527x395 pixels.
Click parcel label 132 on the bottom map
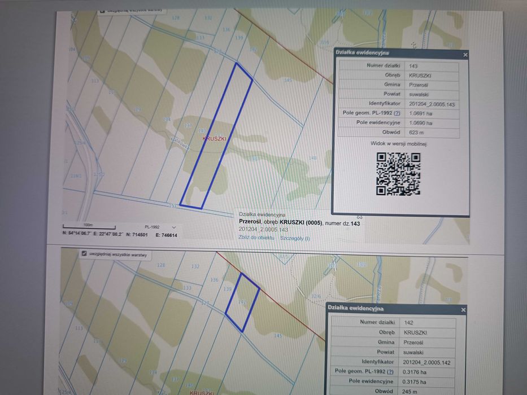pyautogui.click(x=195, y=266)
